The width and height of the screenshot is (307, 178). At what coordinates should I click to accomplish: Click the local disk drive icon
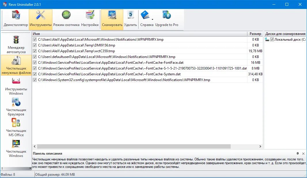(267, 40)
